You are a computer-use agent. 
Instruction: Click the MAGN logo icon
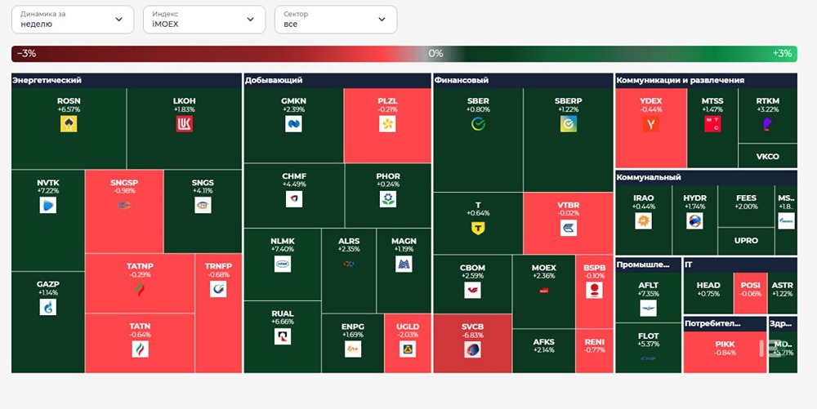404,264
